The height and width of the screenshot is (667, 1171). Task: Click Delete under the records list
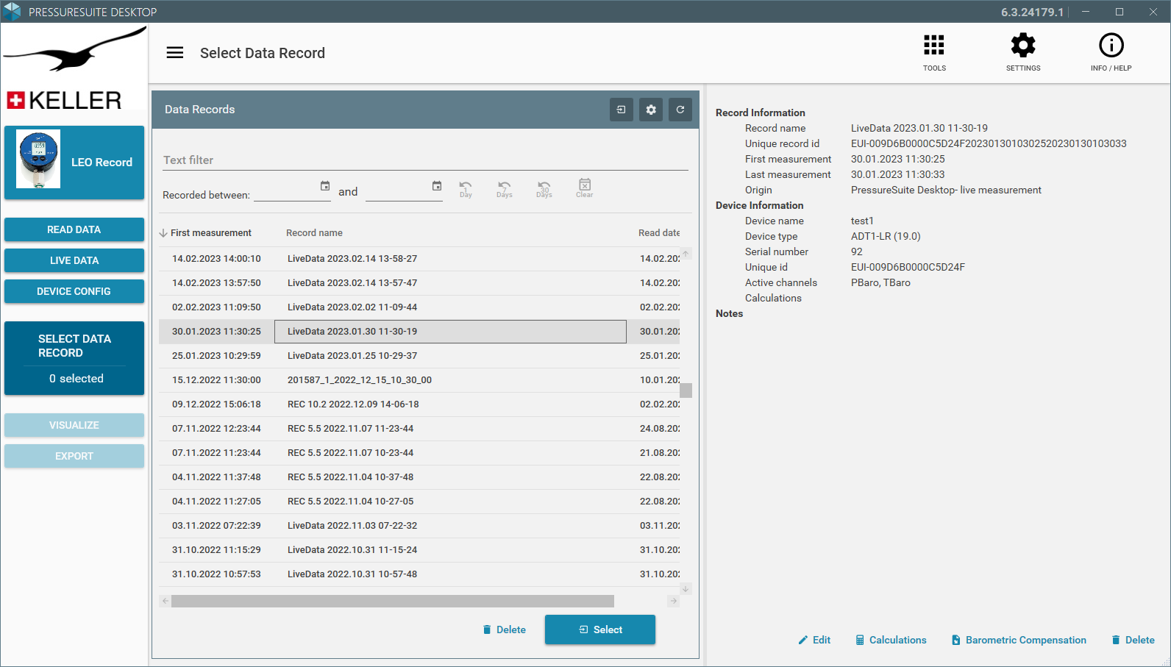[504, 629]
